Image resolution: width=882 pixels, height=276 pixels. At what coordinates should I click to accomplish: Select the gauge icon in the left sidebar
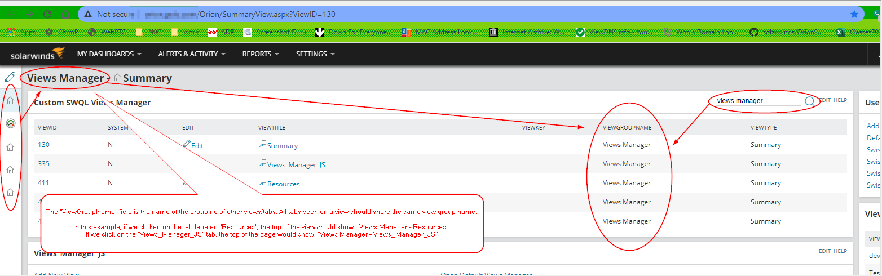coord(10,123)
